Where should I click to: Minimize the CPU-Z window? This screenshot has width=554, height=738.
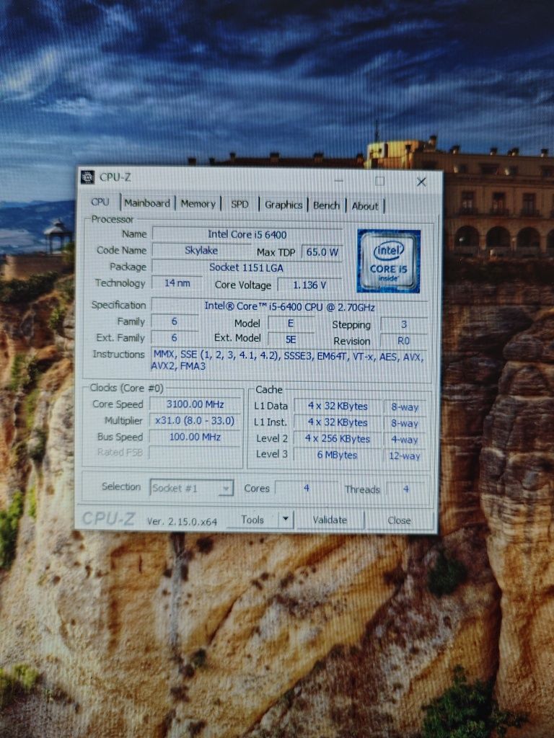click(x=338, y=179)
